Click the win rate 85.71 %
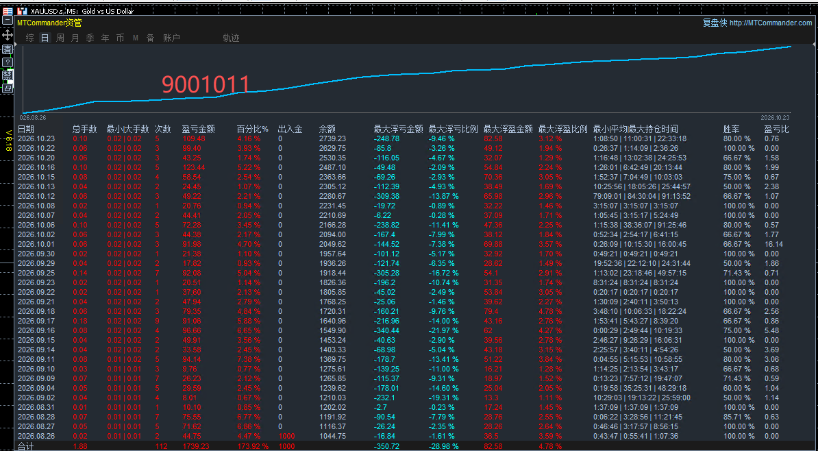The width and height of the screenshot is (818, 451). 736,417
